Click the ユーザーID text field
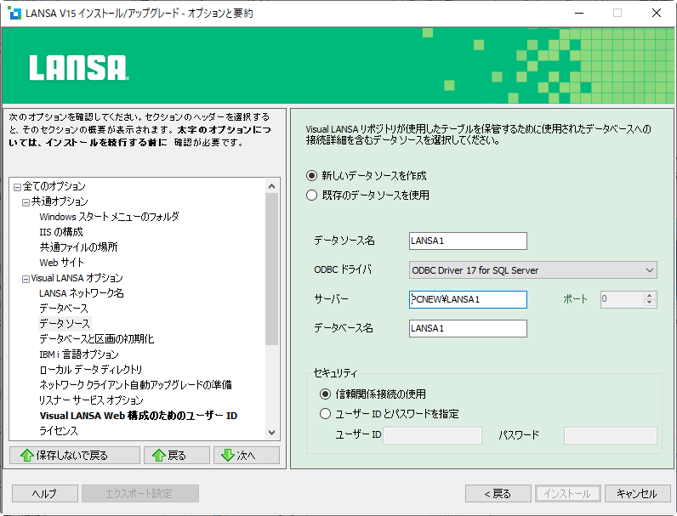The height and width of the screenshot is (516, 677). coord(432,435)
